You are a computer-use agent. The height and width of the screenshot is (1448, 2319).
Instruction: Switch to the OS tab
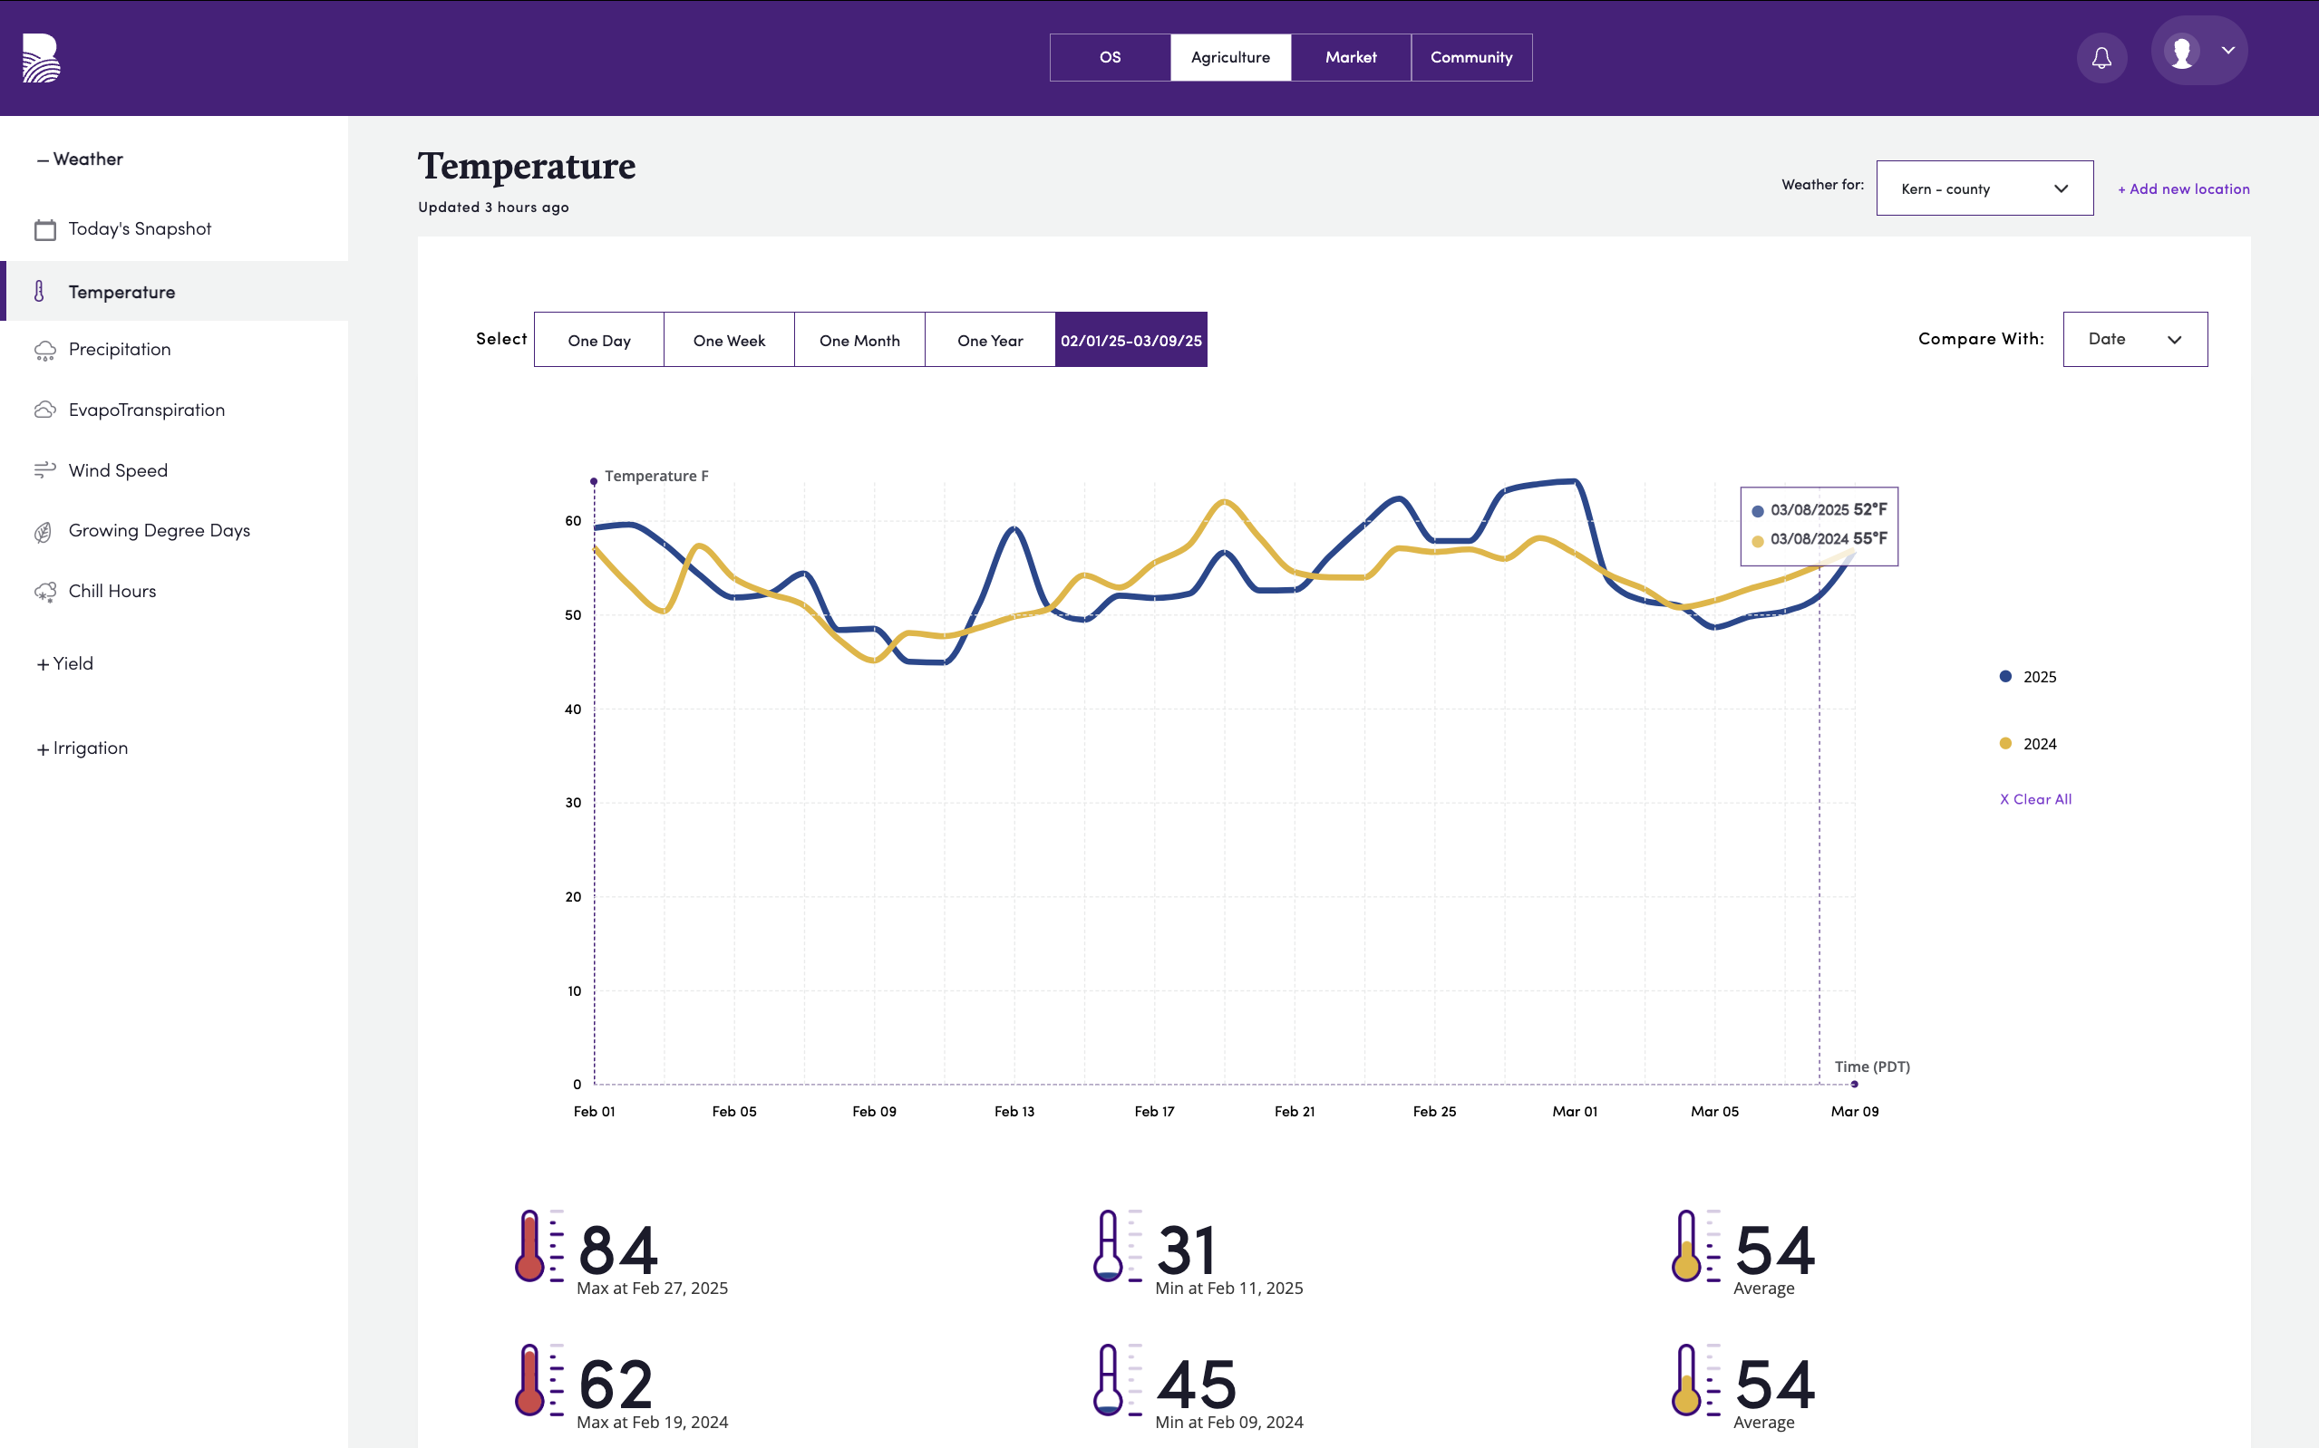click(x=1111, y=57)
